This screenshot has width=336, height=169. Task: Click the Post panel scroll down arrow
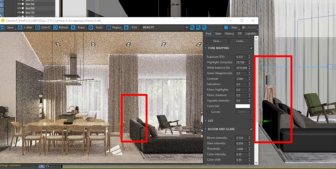point(256,162)
